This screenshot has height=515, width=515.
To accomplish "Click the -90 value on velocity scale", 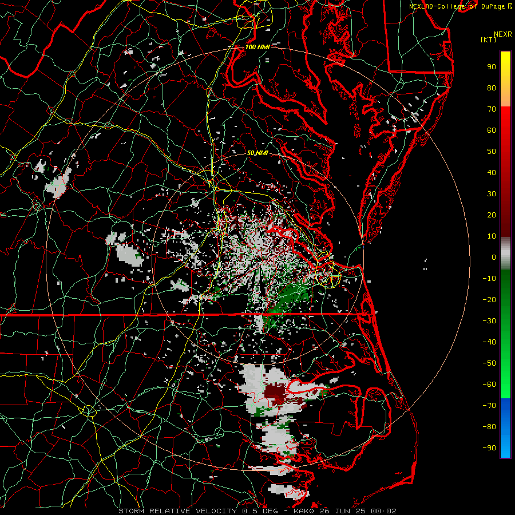I will (489, 448).
